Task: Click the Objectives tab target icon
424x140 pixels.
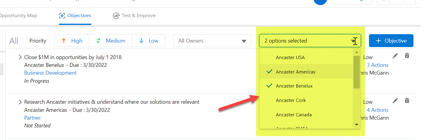Action: (x=62, y=16)
